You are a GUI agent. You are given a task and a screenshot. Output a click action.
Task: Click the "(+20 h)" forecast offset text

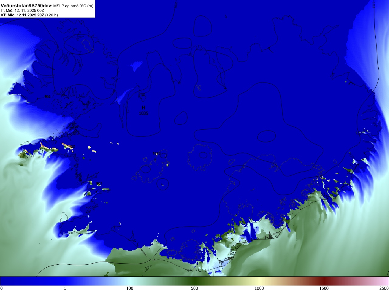coord(51,15)
